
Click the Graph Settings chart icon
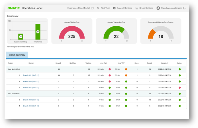click(x=137, y=8)
